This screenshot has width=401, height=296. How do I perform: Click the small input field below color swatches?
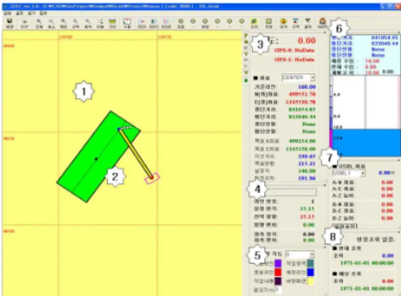(x=278, y=290)
